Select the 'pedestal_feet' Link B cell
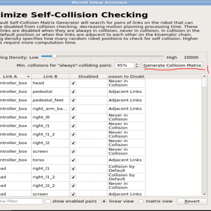The height and width of the screenshot is (211, 211). tap(50, 100)
